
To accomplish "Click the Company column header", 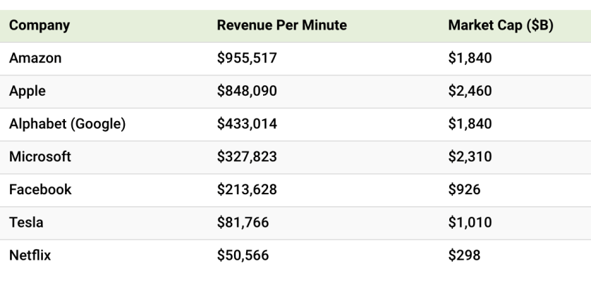I will point(39,27).
